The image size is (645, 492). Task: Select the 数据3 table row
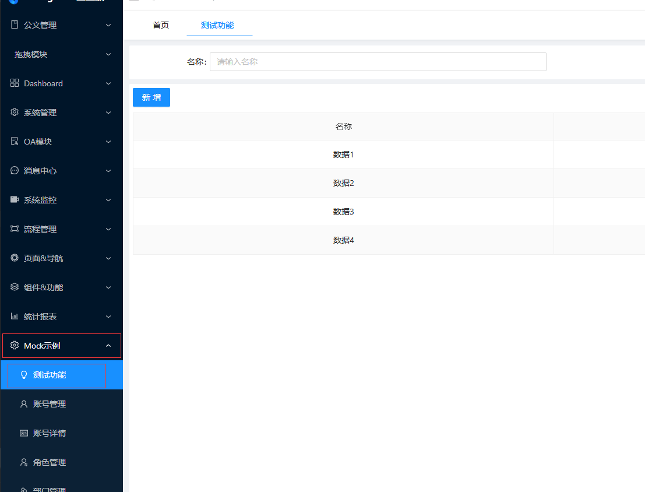(343, 212)
